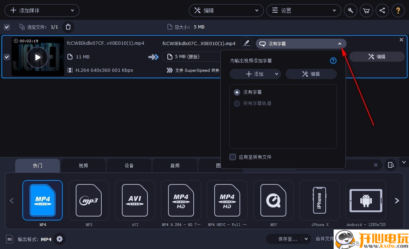Play the Joker video thumbnail preview

tap(38, 57)
